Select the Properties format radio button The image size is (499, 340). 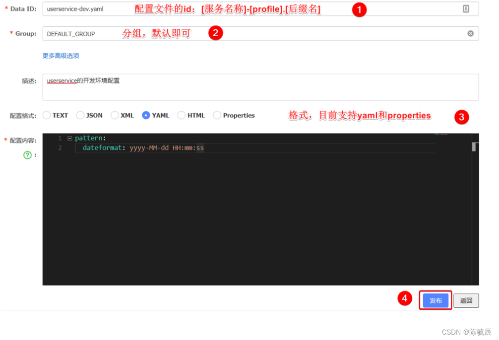[217, 115]
